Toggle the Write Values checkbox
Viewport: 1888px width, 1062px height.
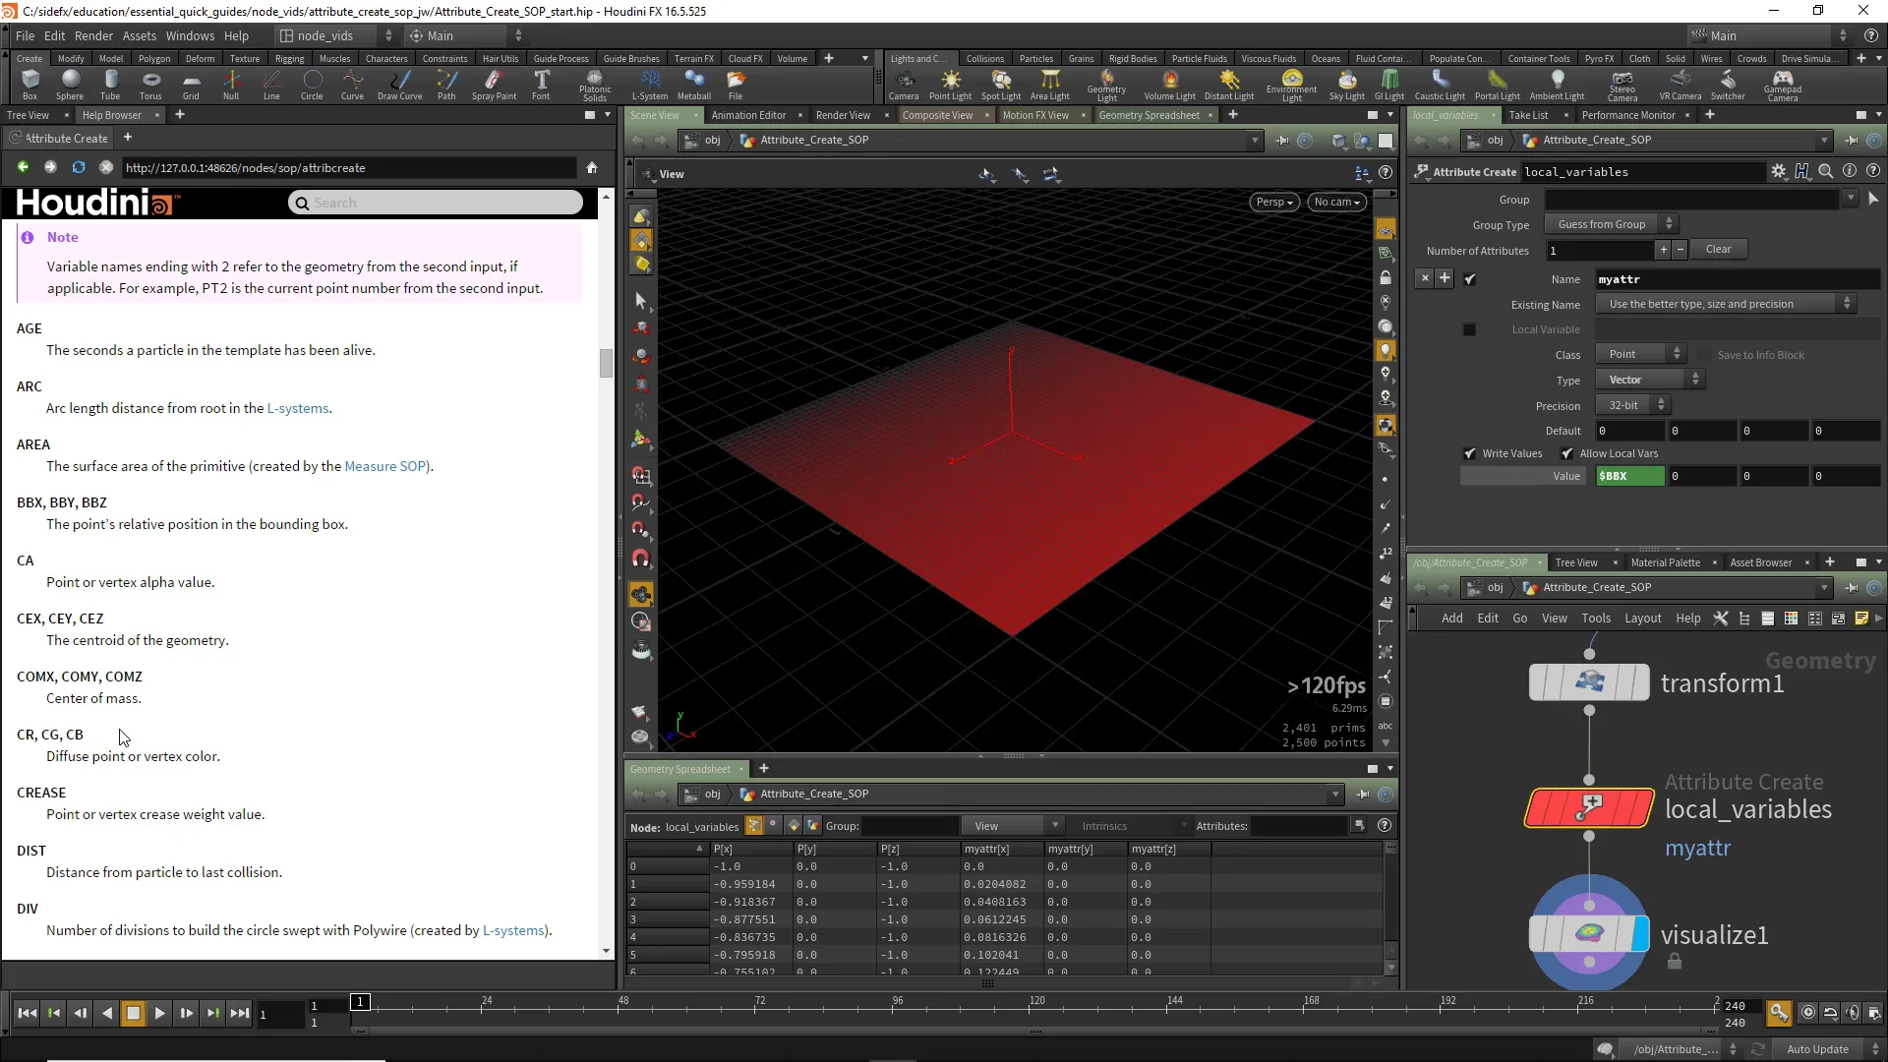[1470, 453]
